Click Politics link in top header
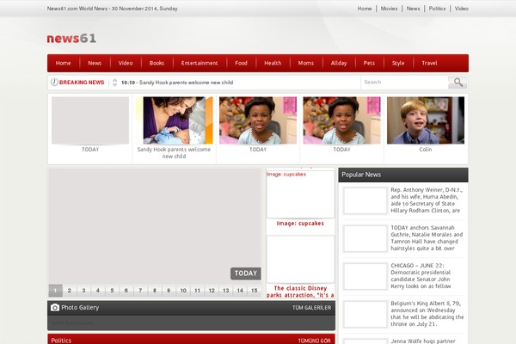This screenshot has height=344, width=516. [x=437, y=9]
